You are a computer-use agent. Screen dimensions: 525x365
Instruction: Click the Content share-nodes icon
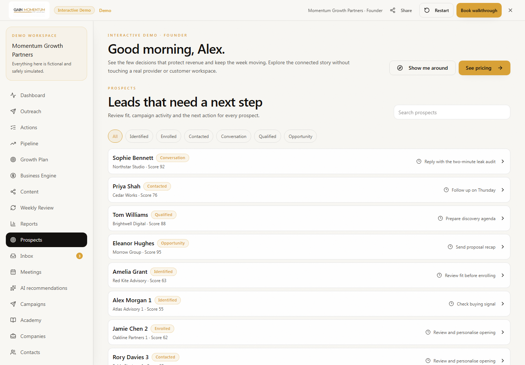pos(13,192)
